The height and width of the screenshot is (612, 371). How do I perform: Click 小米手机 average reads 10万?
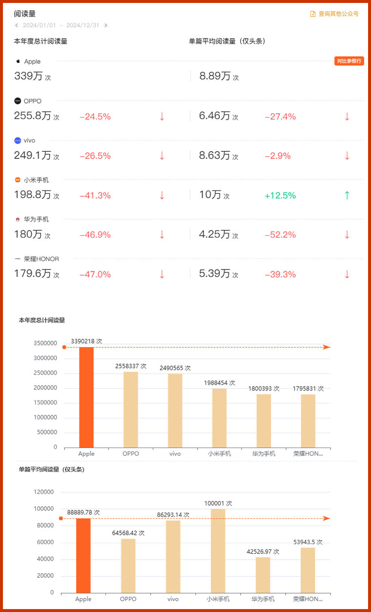pyautogui.click(x=210, y=195)
